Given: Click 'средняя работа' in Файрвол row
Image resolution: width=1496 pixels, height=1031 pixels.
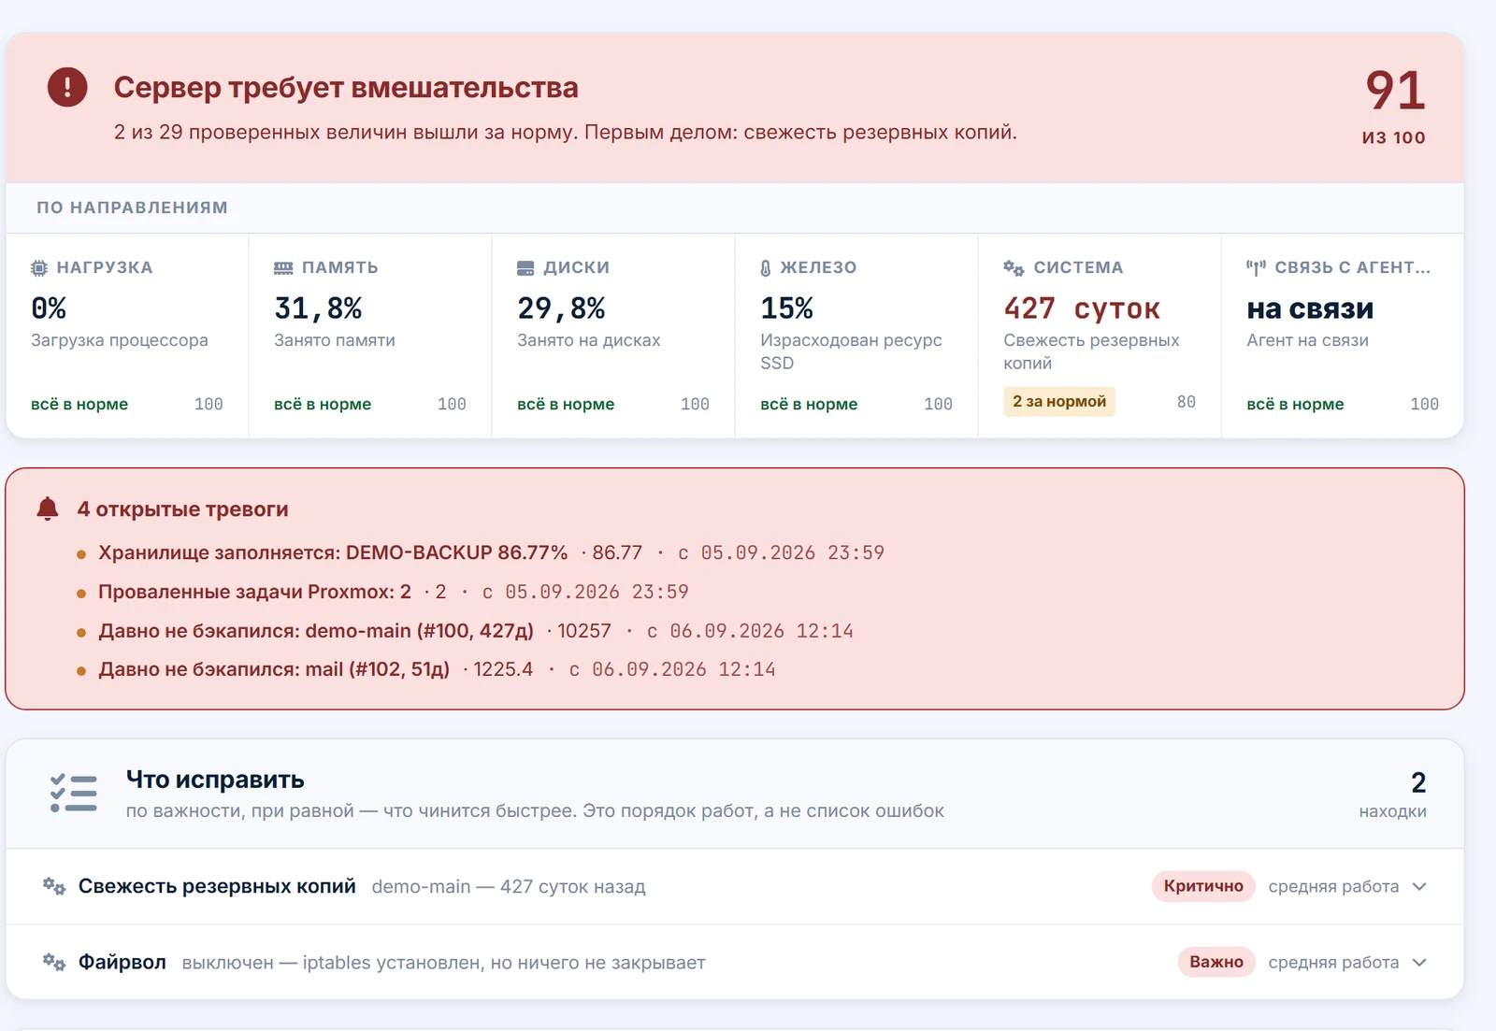Looking at the screenshot, I should (x=1333, y=962).
